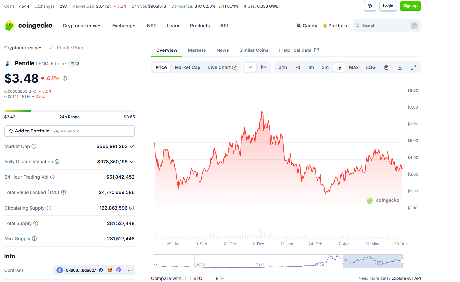Open more contract options ellipsis
Viewport: 460px width, 282px height.
pos(130,270)
